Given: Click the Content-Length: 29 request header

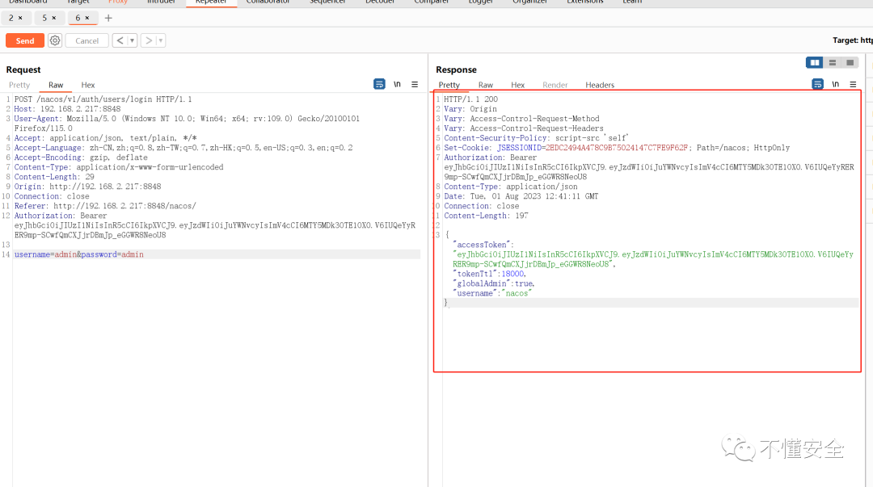Looking at the screenshot, I should click(55, 177).
